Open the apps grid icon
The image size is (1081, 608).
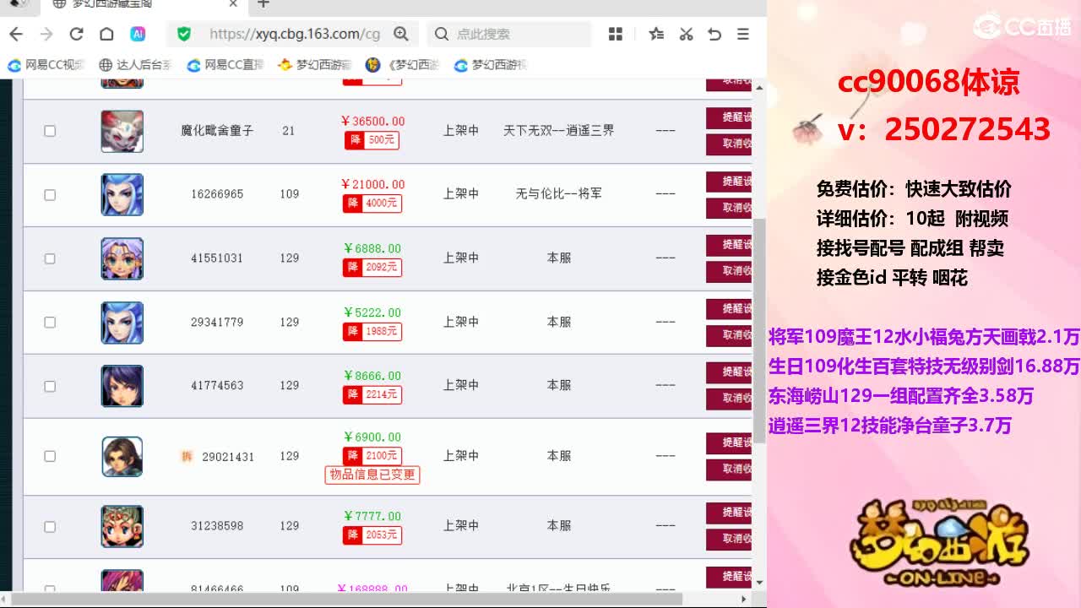pos(616,34)
